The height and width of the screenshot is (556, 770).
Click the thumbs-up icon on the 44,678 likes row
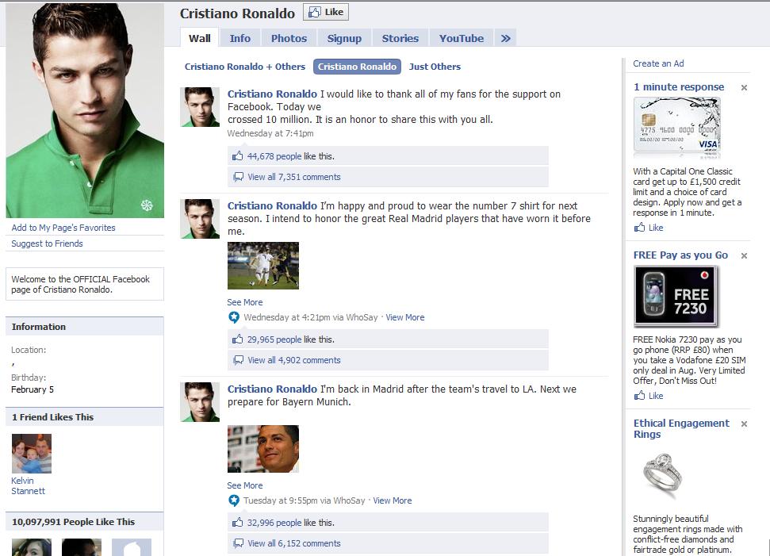[x=238, y=155]
